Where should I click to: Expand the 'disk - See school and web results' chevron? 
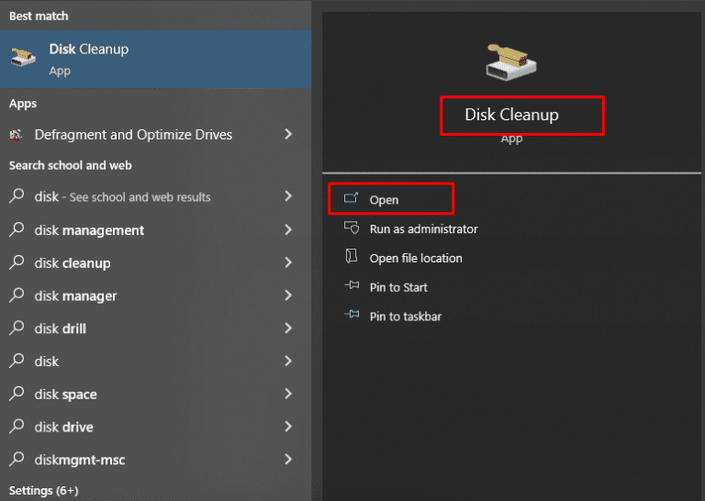pyautogui.click(x=288, y=196)
